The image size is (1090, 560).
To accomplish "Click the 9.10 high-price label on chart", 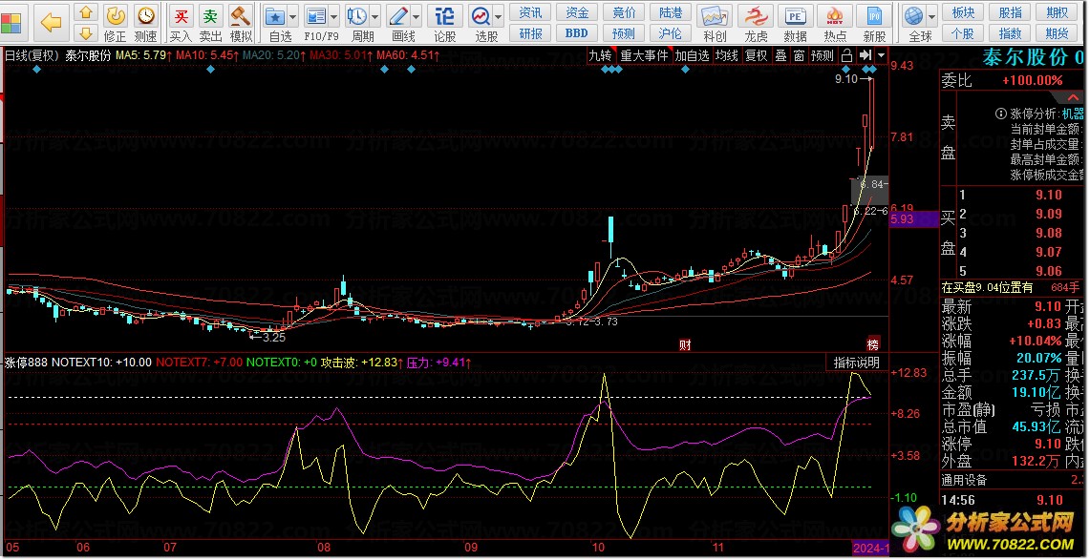I will pos(846,79).
